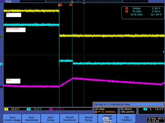The width and height of the screenshot is (165, 123).
Task: Choose Recall Setup option
Action: pyautogui.click(x=88, y=119)
